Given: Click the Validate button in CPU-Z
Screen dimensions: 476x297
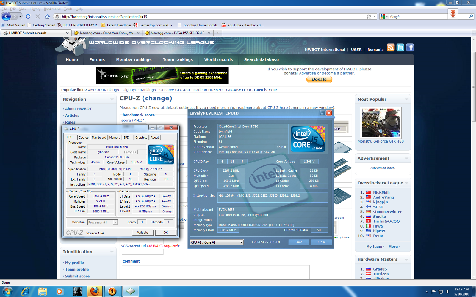Looking at the screenshot, I should click(143, 233).
